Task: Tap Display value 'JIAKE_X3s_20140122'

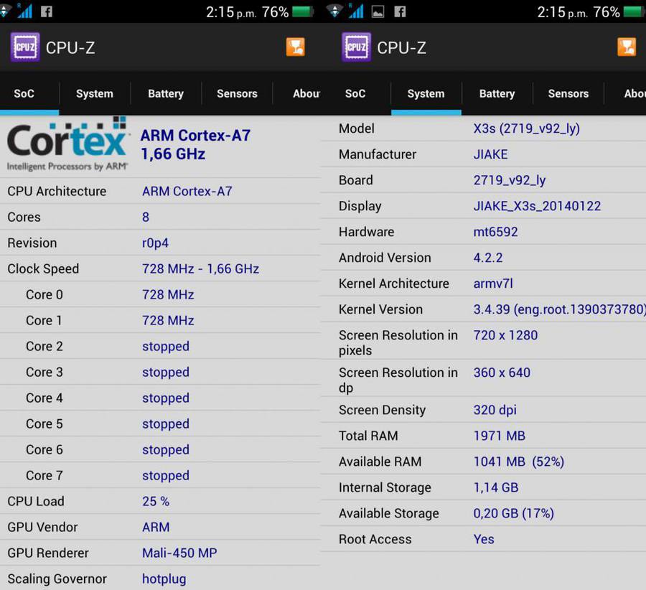Action: (537, 206)
